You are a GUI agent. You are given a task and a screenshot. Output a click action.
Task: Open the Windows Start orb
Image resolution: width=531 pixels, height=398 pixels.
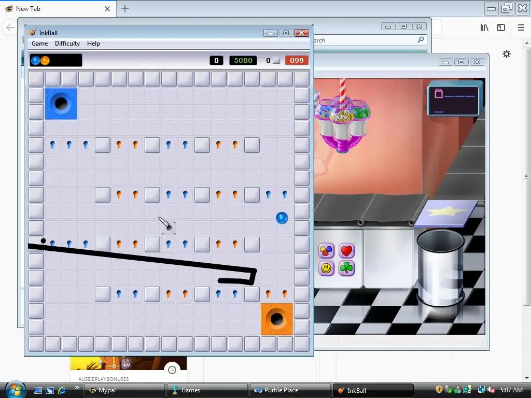(15, 390)
